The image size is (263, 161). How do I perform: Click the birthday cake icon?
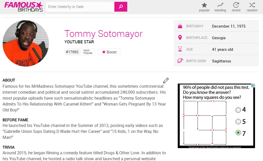pyautogui.click(x=180, y=26)
